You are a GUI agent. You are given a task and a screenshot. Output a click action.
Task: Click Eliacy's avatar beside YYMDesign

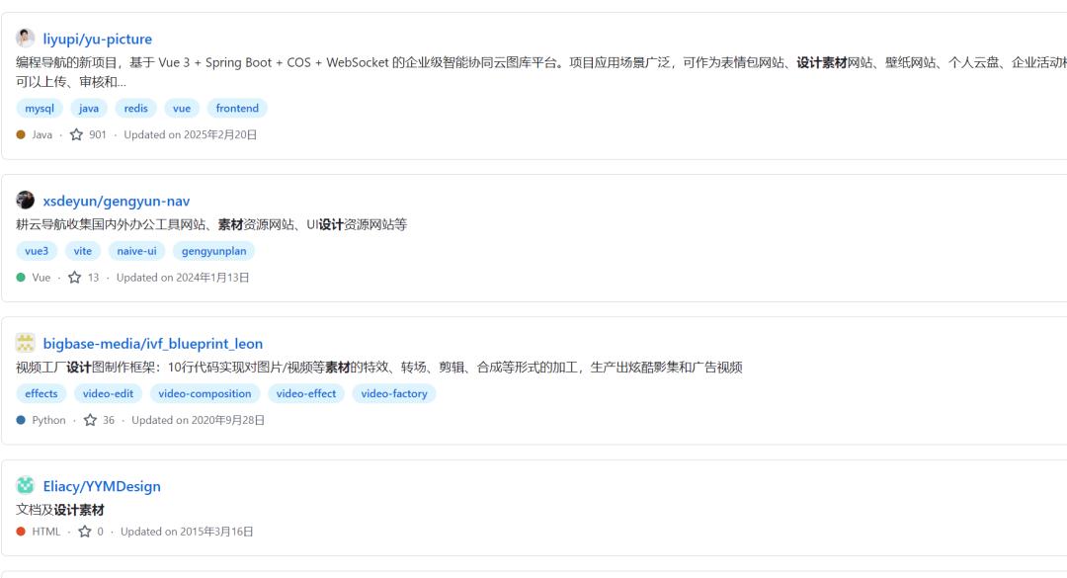27,486
